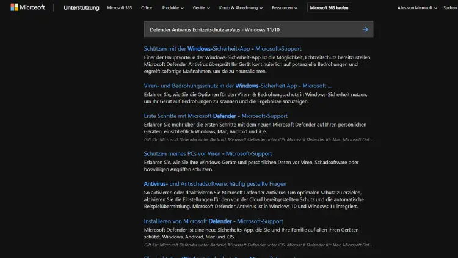Click Microsoft 365 kaufen button
458x258 pixels.
pyautogui.click(x=329, y=7)
